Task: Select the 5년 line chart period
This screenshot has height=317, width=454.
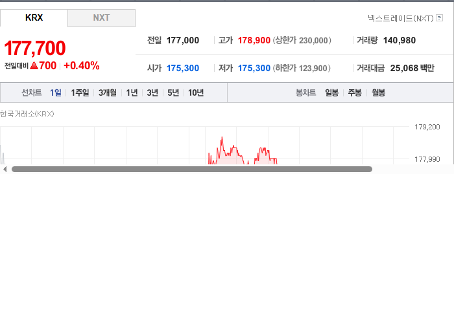Action: pyautogui.click(x=173, y=93)
